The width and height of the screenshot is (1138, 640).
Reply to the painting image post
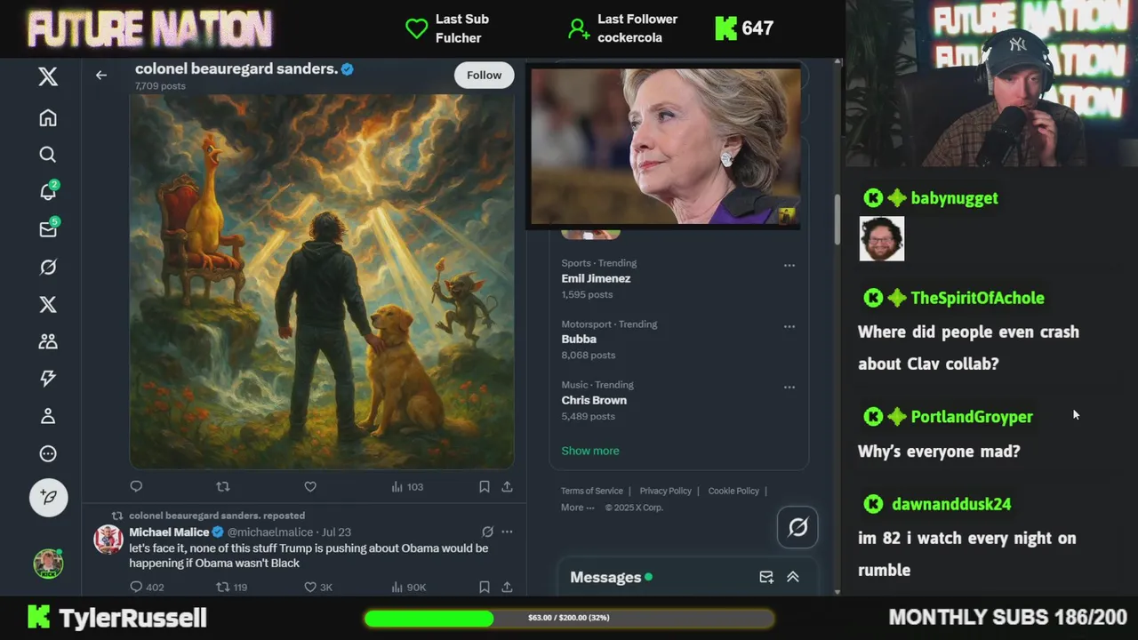[136, 486]
